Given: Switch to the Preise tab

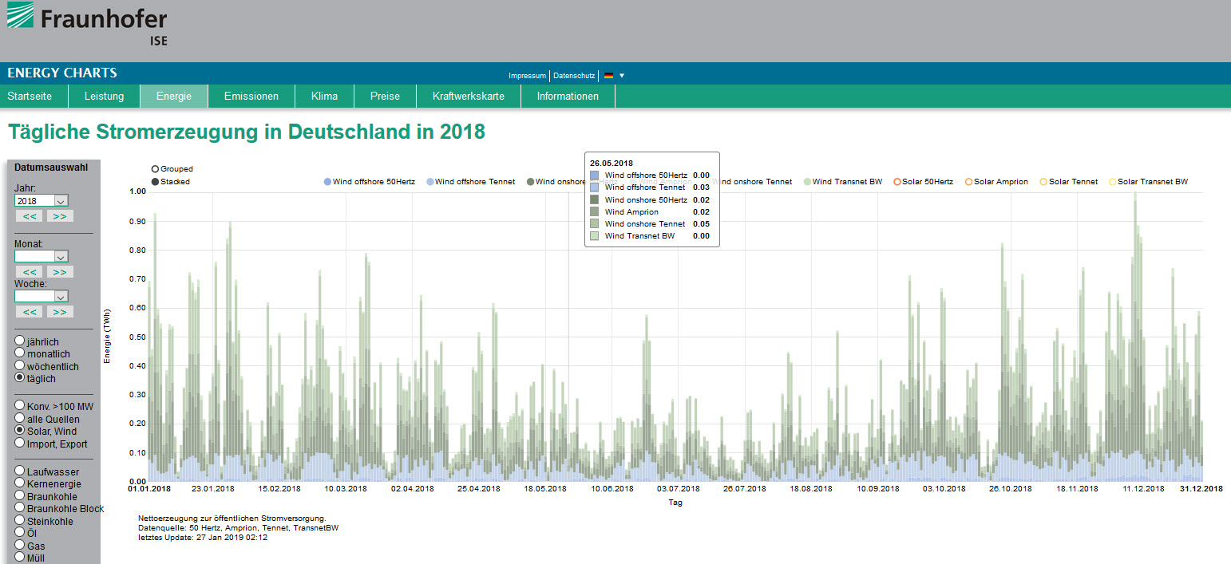Looking at the screenshot, I should (385, 97).
